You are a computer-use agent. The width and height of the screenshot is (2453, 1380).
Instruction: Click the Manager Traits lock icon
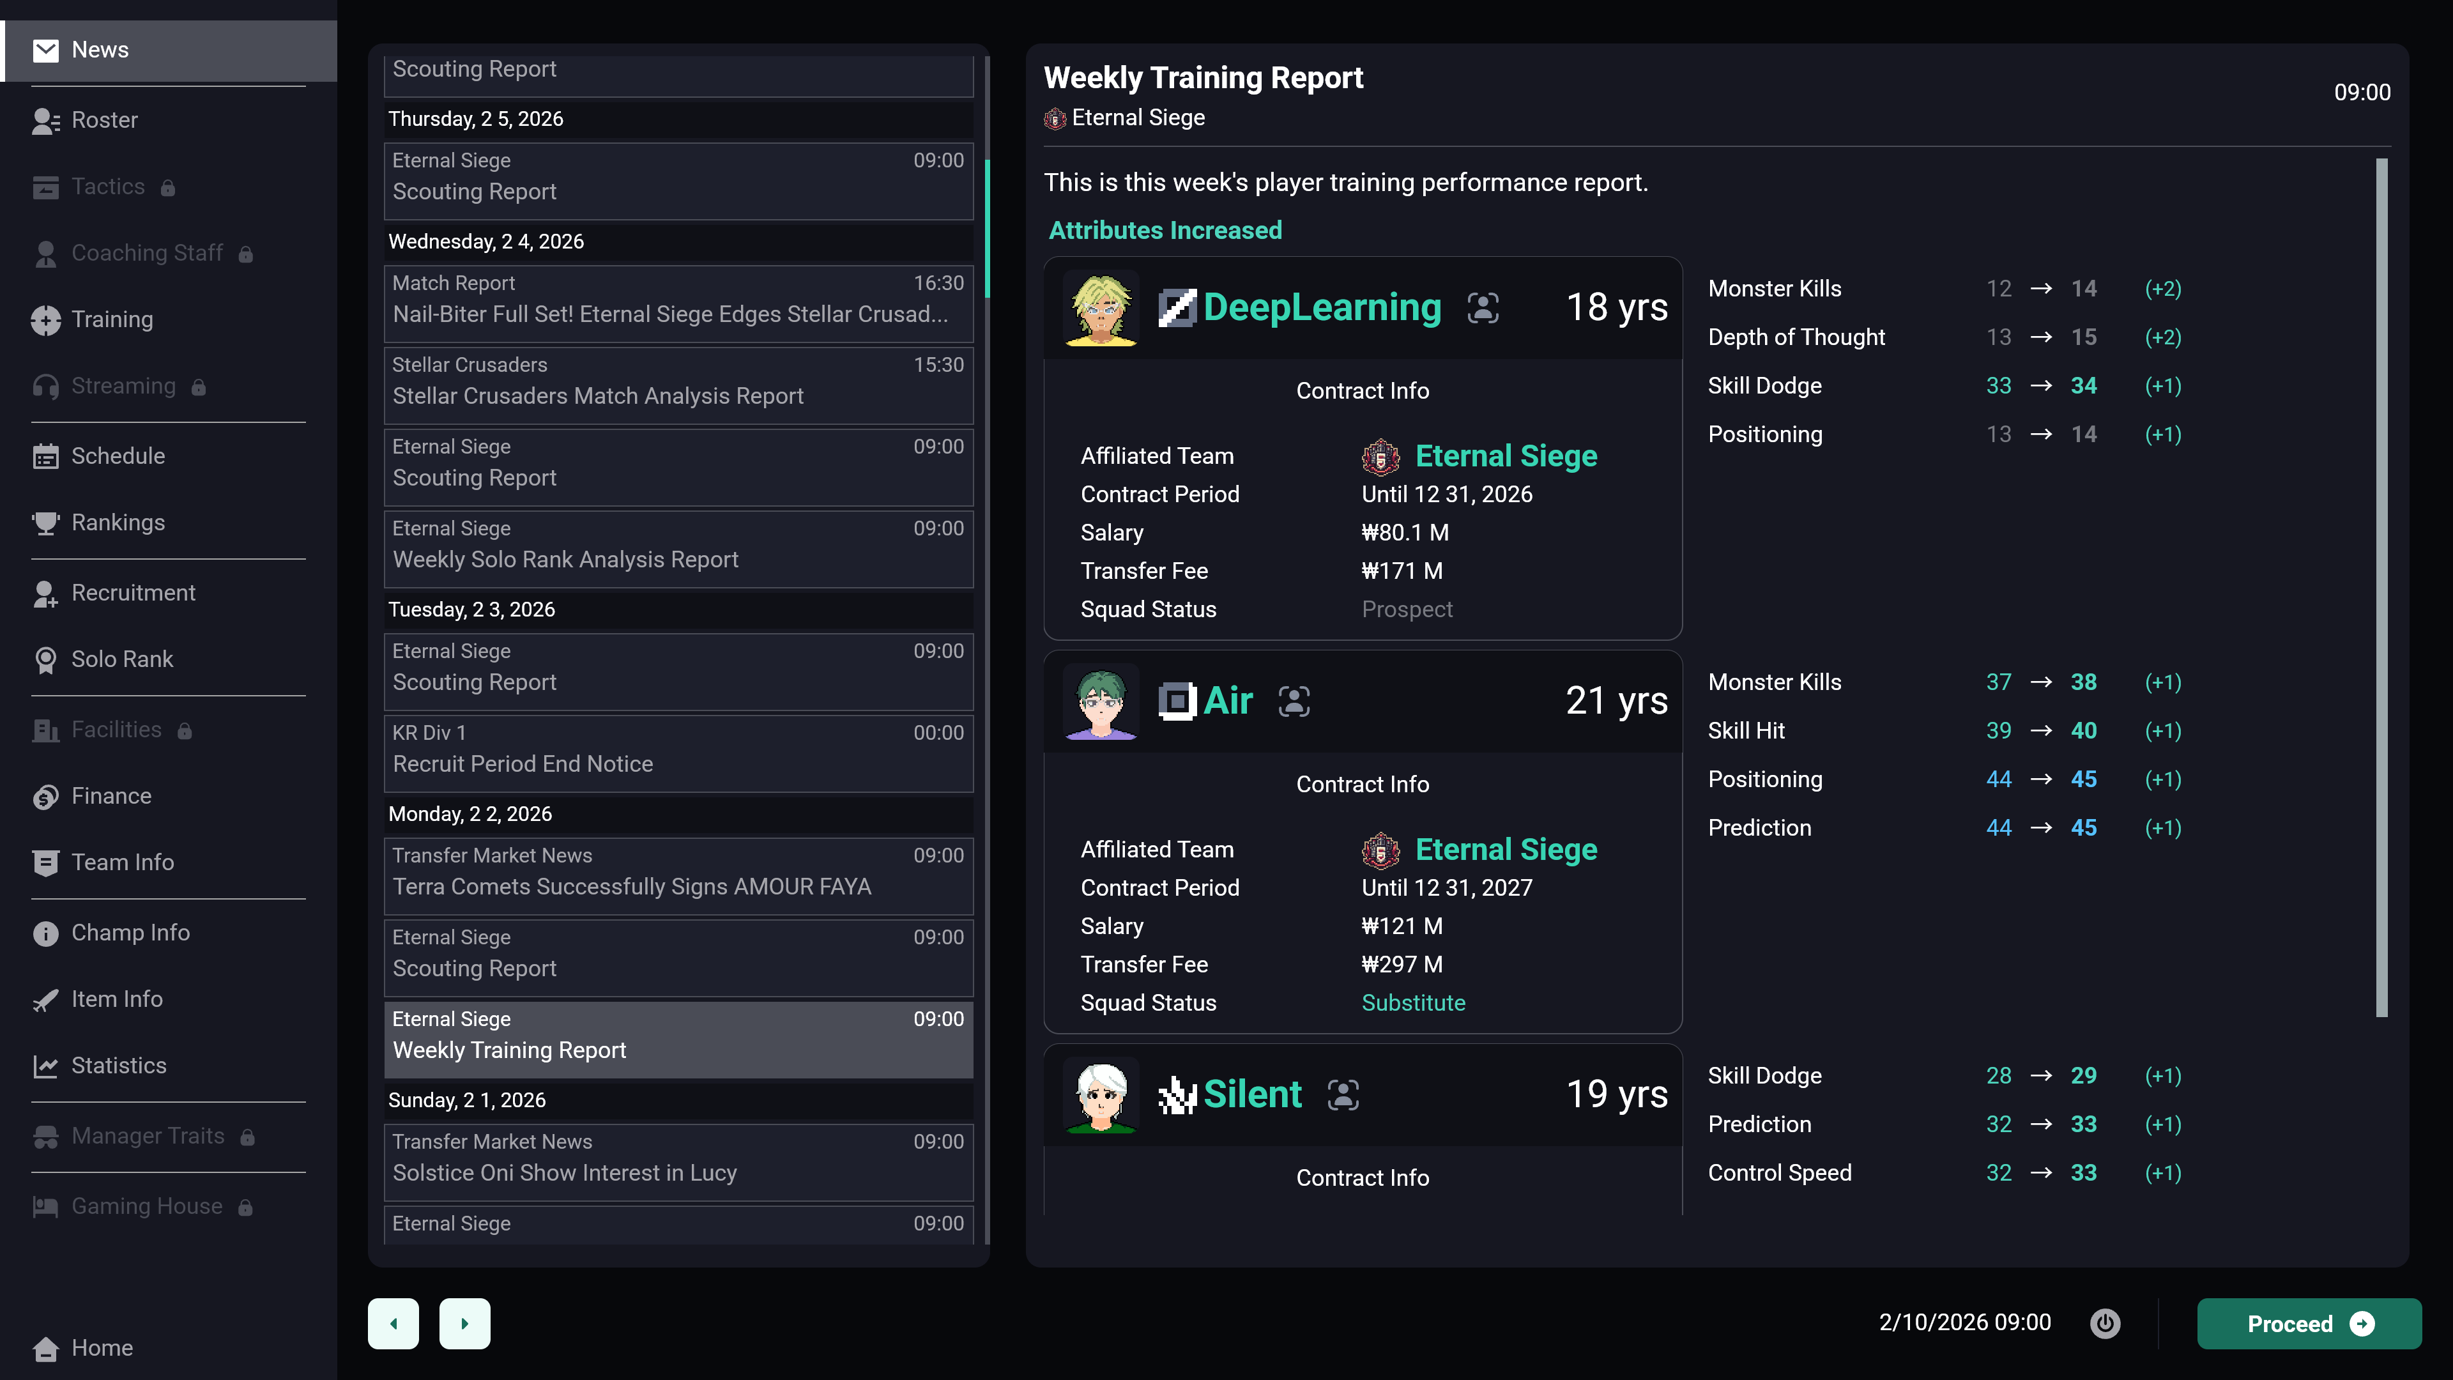tap(248, 1137)
